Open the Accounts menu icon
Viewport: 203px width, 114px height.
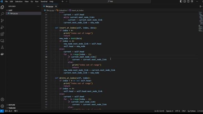pos(2,99)
